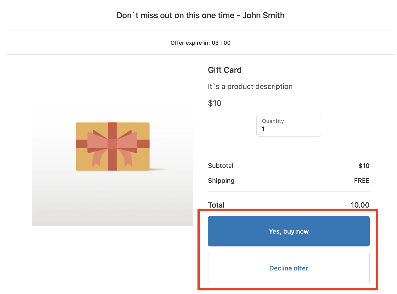Screen dimensions: 397x294
Task: Select the Gift Card product title
Action: coord(225,70)
